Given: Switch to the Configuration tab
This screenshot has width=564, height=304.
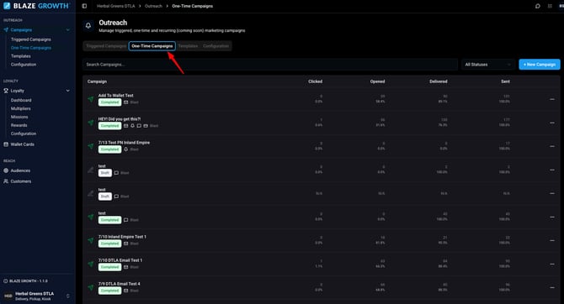Looking at the screenshot, I should pyautogui.click(x=215, y=46).
